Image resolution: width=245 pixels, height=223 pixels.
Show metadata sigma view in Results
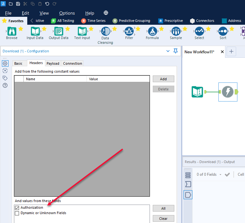[x=188, y=184]
